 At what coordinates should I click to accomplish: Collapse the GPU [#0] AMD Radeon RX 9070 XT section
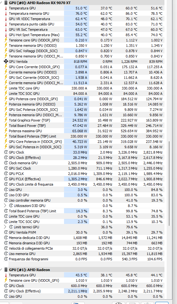click(1, 3)
